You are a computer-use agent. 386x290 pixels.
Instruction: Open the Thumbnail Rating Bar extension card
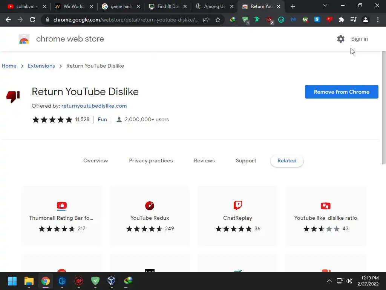pyautogui.click(x=61, y=216)
